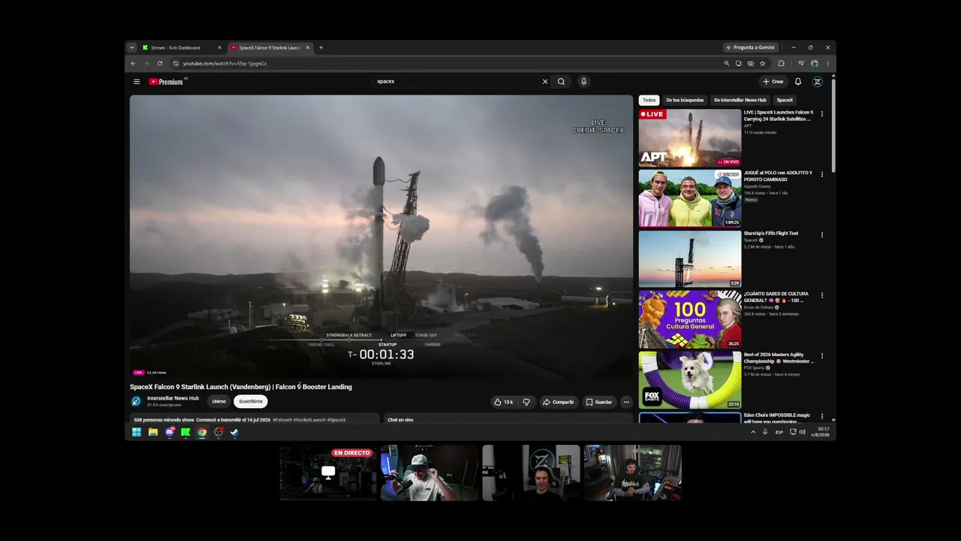This screenshot has height=541, width=961.
Task: Open Interstellar News Hub channel avatar
Action: [136, 401]
